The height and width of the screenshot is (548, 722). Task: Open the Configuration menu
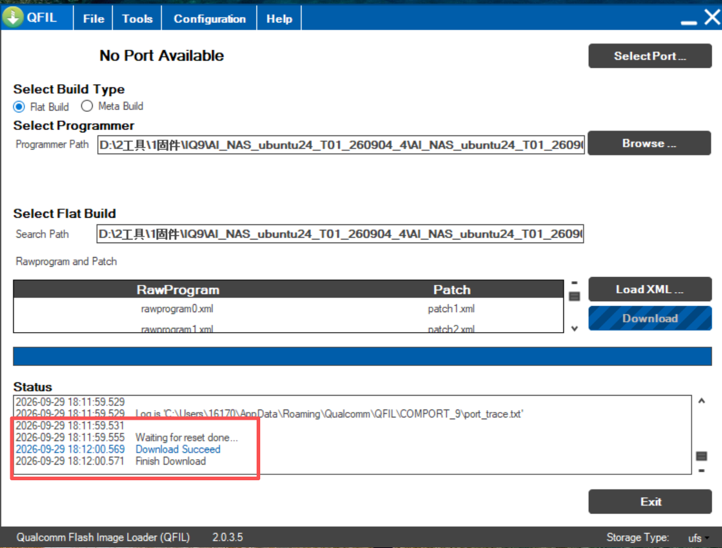click(x=209, y=18)
